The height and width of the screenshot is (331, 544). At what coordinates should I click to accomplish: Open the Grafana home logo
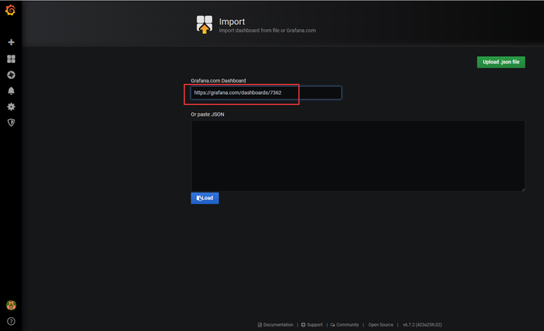pyautogui.click(x=10, y=10)
